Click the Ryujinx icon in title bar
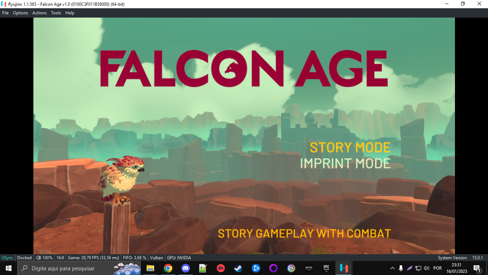The width and height of the screenshot is (488, 275). (4, 4)
